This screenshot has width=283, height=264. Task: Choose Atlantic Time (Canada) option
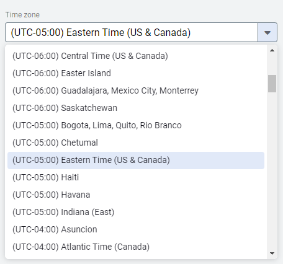[136, 247]
